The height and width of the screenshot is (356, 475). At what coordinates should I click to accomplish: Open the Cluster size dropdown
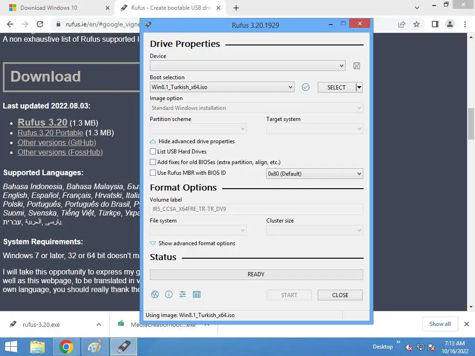[x=315, y=230]
